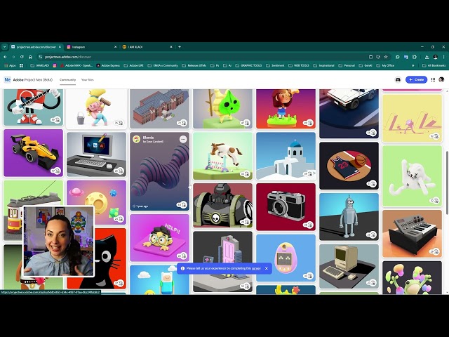Image resolution: width=449 pixels, height=337 pixels.
Task: Open the retro Macintosh computer thumbnail
Action: pyautogui.click(x=349, y=266)
